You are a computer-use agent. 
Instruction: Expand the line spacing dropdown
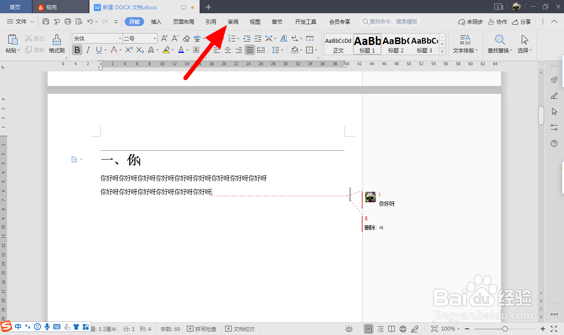coord(282,50)
